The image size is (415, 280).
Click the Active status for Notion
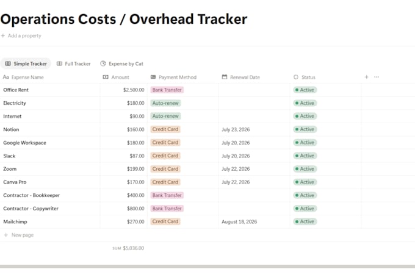pos(305,129)
